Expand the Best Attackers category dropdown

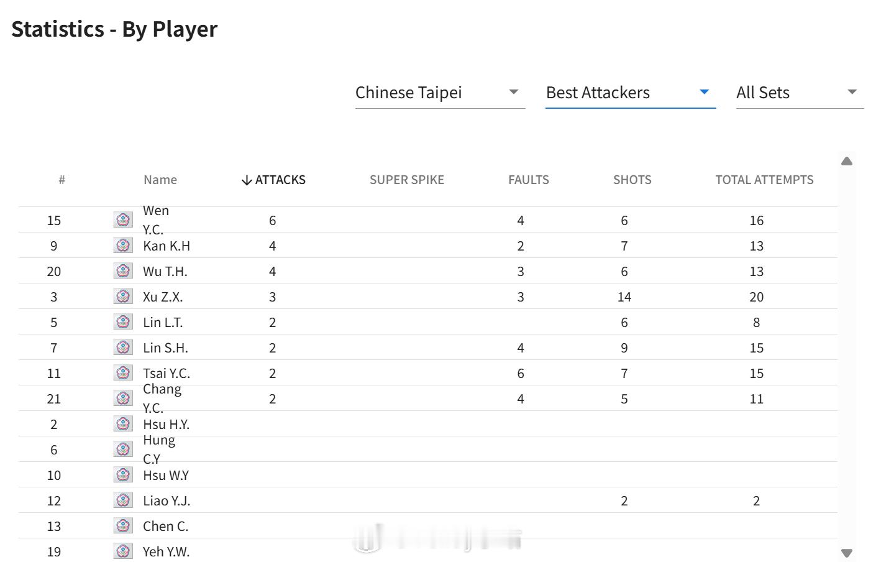631,93
